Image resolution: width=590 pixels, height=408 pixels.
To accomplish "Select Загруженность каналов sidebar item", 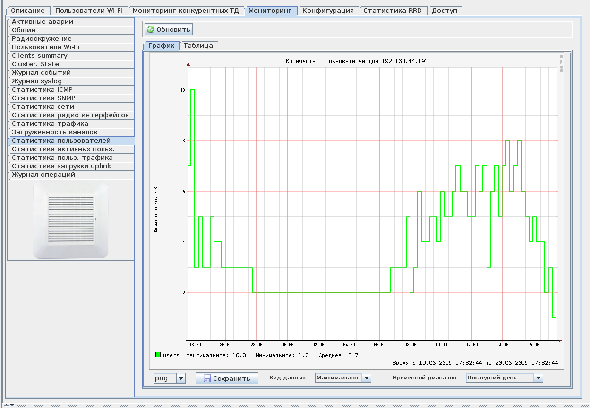I will click(x=54, y=132).
